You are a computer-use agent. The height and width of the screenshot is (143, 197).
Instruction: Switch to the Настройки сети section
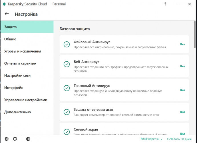coord(17,76)
